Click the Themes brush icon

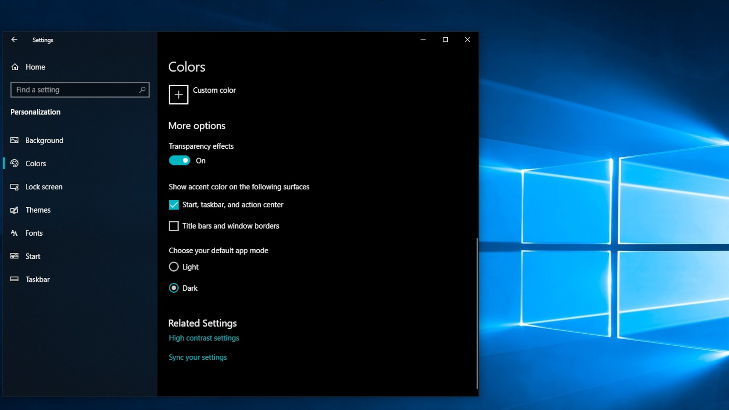coord(14,210)
